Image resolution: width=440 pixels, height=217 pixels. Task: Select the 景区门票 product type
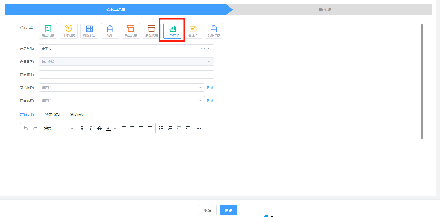pos(48,31)
